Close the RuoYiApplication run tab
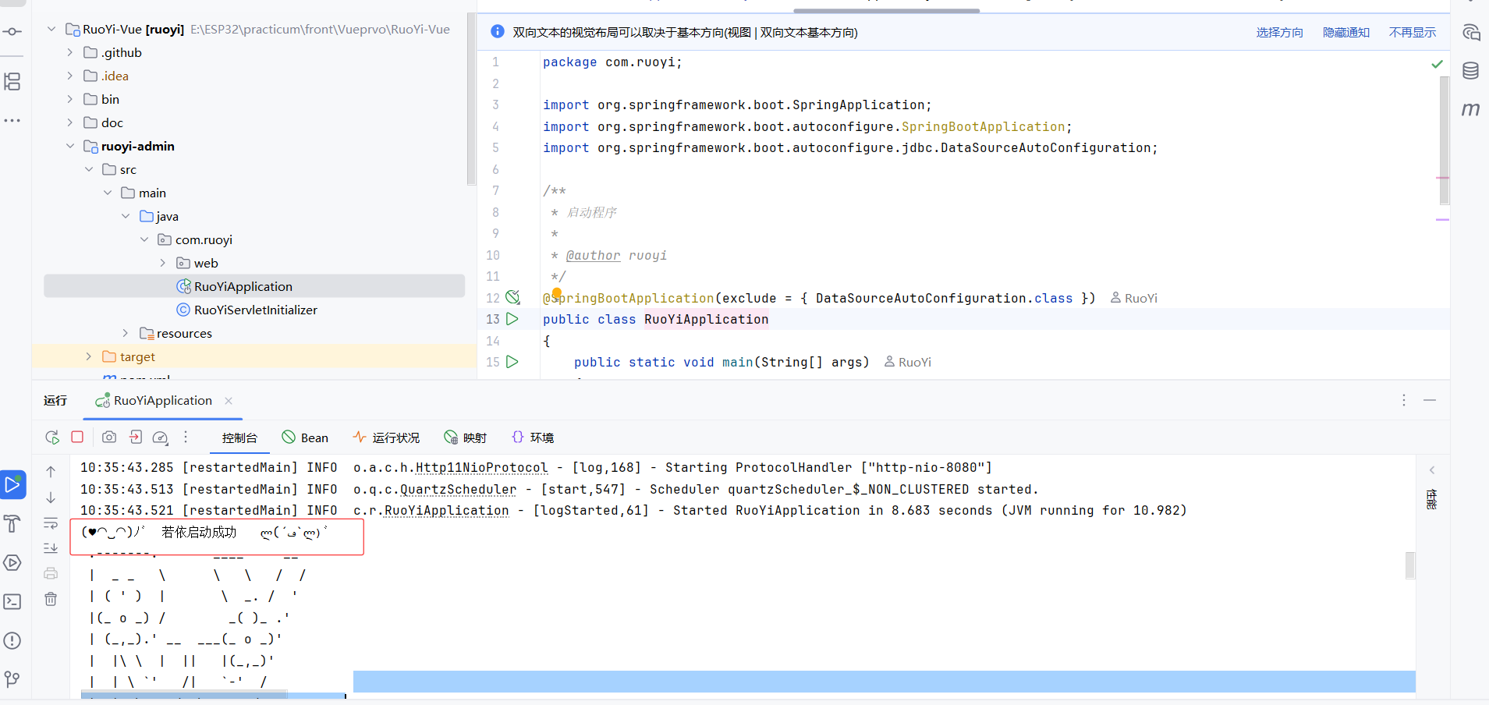 pyautogui.click(x=229, y=401)
